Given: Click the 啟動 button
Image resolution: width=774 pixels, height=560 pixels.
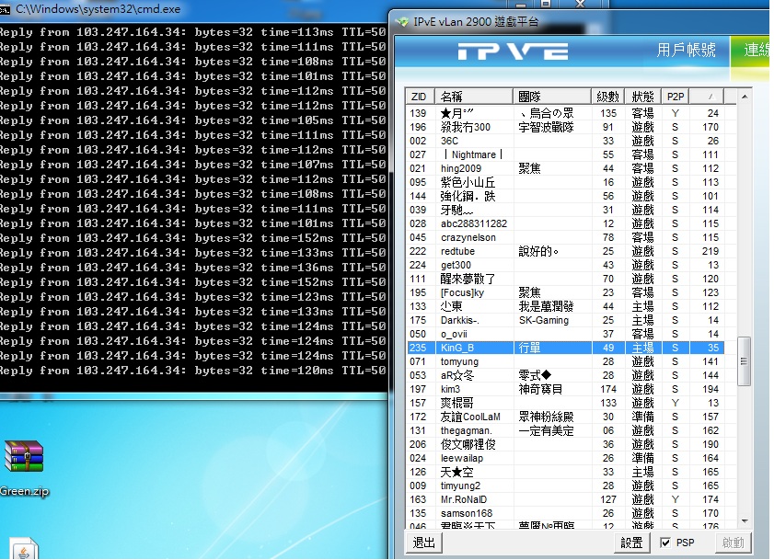Looking at the screenshot, I should pos(733,543).
